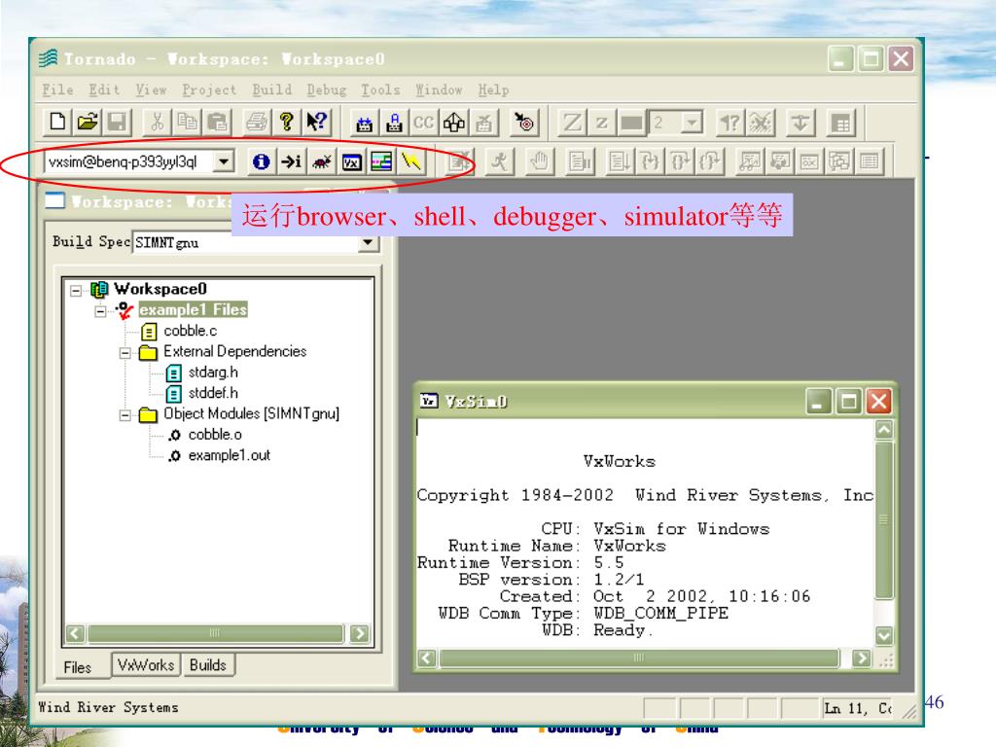Click VxSim0 window scroll down arrow
The image size is (996, 747).
point(884,635)
